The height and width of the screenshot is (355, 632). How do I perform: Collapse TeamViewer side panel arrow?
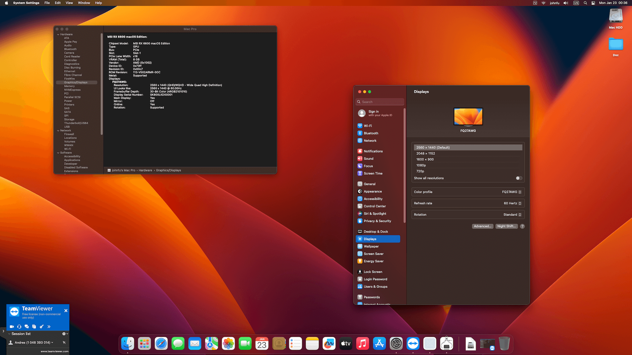[x=3, y=331]
